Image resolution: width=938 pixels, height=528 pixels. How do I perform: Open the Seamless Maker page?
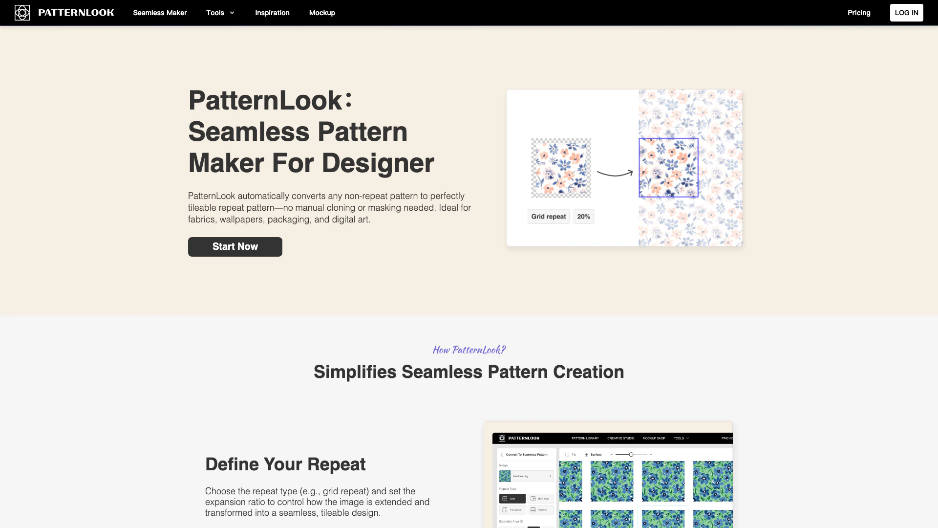pos(160,13)
